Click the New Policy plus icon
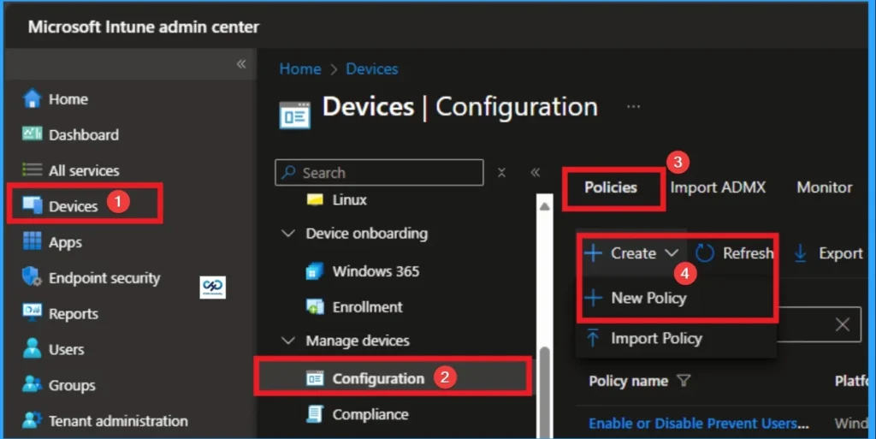The image size is (876, 439). (593, 298)
